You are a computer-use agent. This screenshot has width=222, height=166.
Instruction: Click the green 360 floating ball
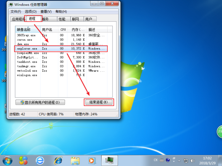coord(219,132)
